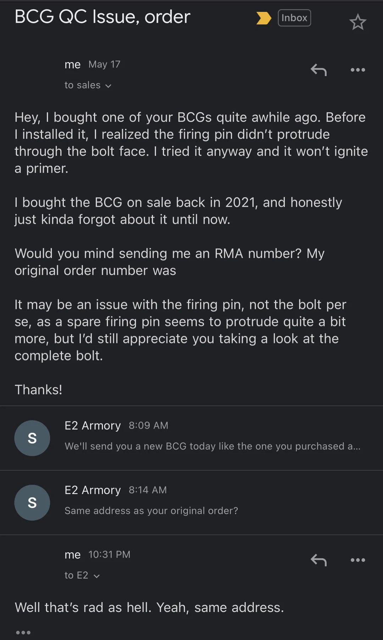Viewport: 383px width, 640px height.
Task: Expand recipient details via 'to E2' chevron
Action: [x=96, y=575]
